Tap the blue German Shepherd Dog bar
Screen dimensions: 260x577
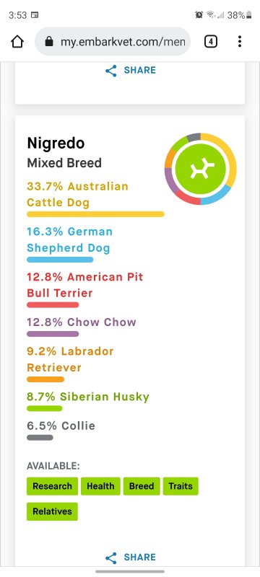(60, 260)
